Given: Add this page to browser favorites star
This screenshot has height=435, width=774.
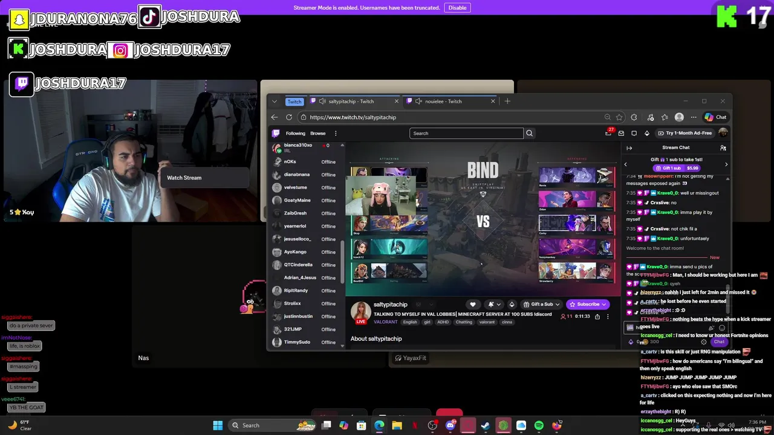Looking at the screenshot, I should [620, 117].
